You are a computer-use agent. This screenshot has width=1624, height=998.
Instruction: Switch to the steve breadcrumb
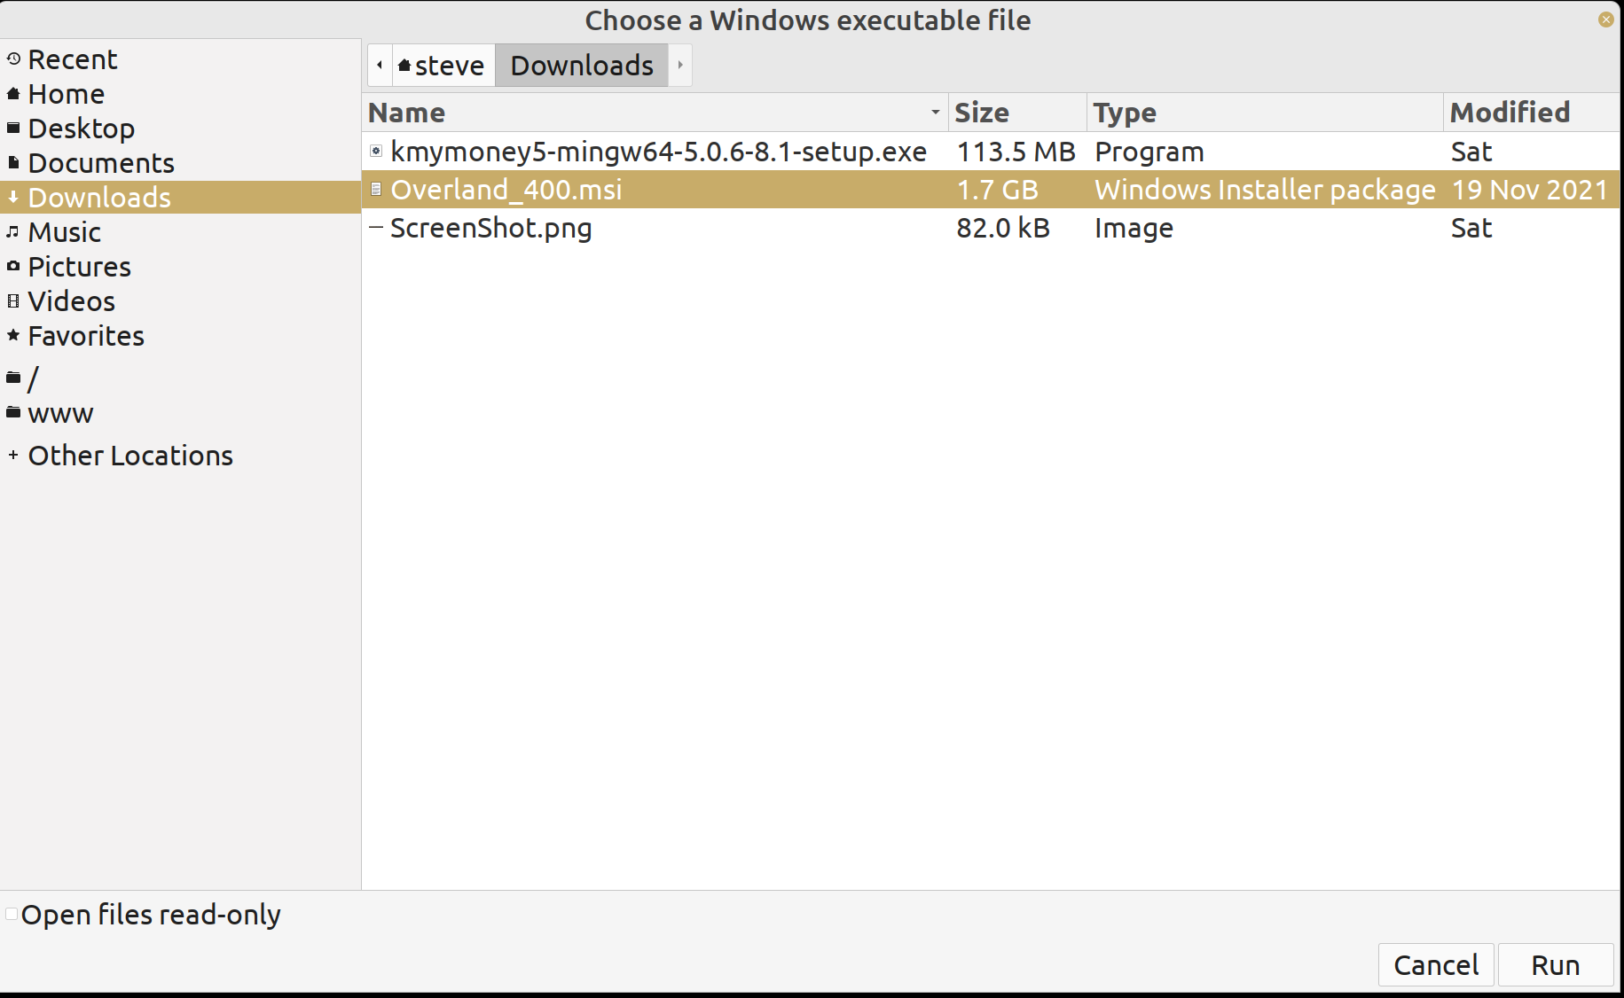(x=443, y=65)
